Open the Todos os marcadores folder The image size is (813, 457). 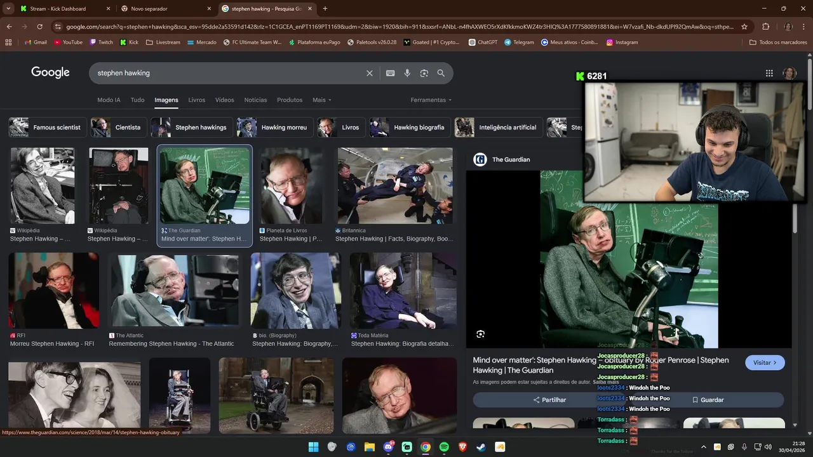tap(778, 42)
